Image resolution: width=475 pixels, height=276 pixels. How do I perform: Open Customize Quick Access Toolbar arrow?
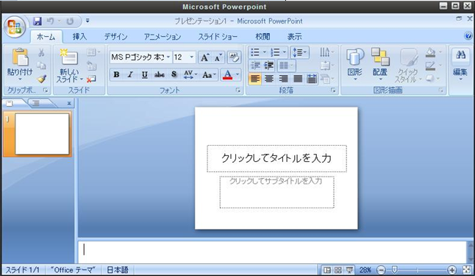click(87, 21)
